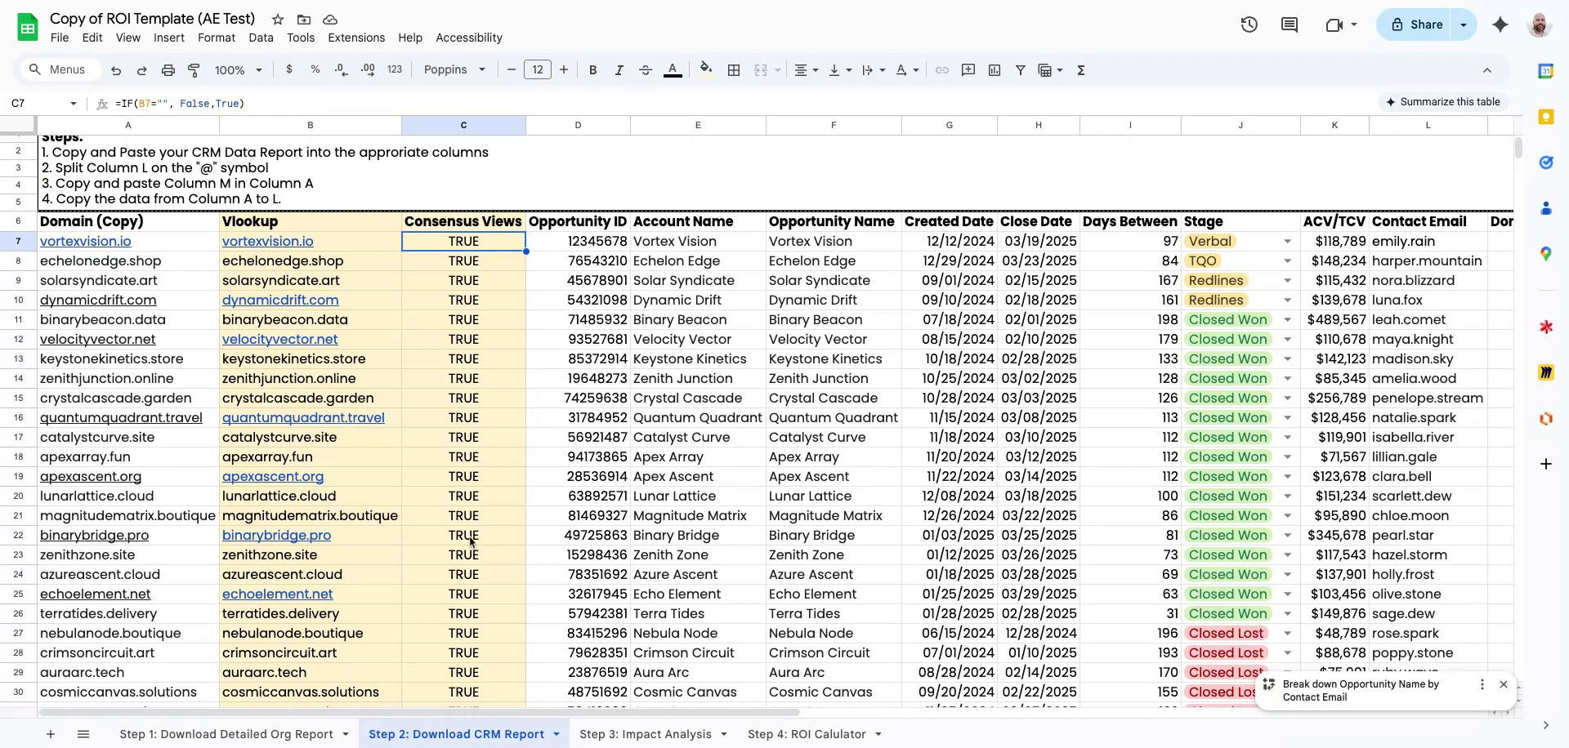Screen dimensions: 1569x748
Task: Apply borders from the toolbar
Action: pyautogui.click(x=734, y=69)
